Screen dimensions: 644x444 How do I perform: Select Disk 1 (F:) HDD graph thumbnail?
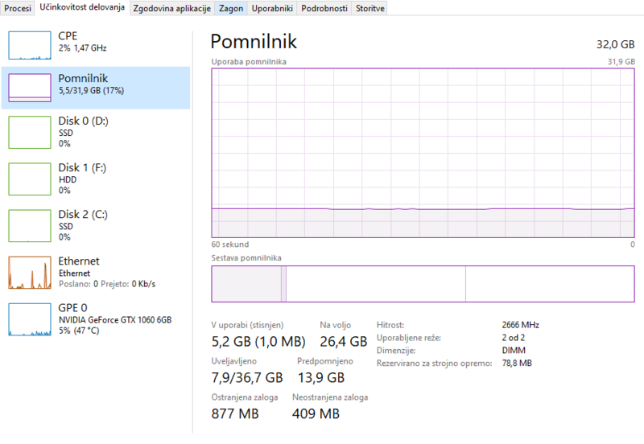point(30,179)
